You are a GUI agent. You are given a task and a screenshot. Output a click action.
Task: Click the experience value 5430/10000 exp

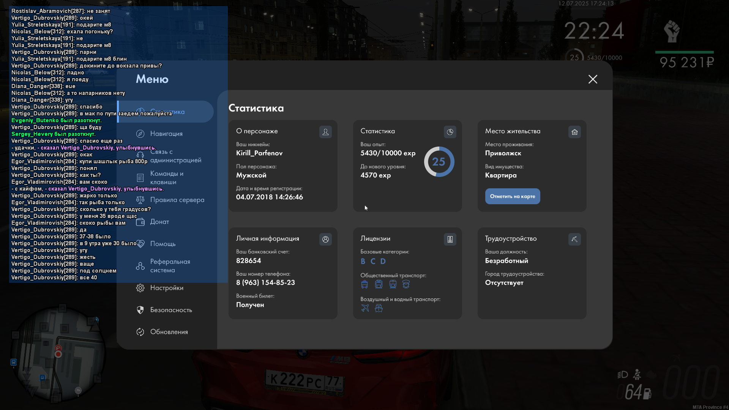(388, 153)
